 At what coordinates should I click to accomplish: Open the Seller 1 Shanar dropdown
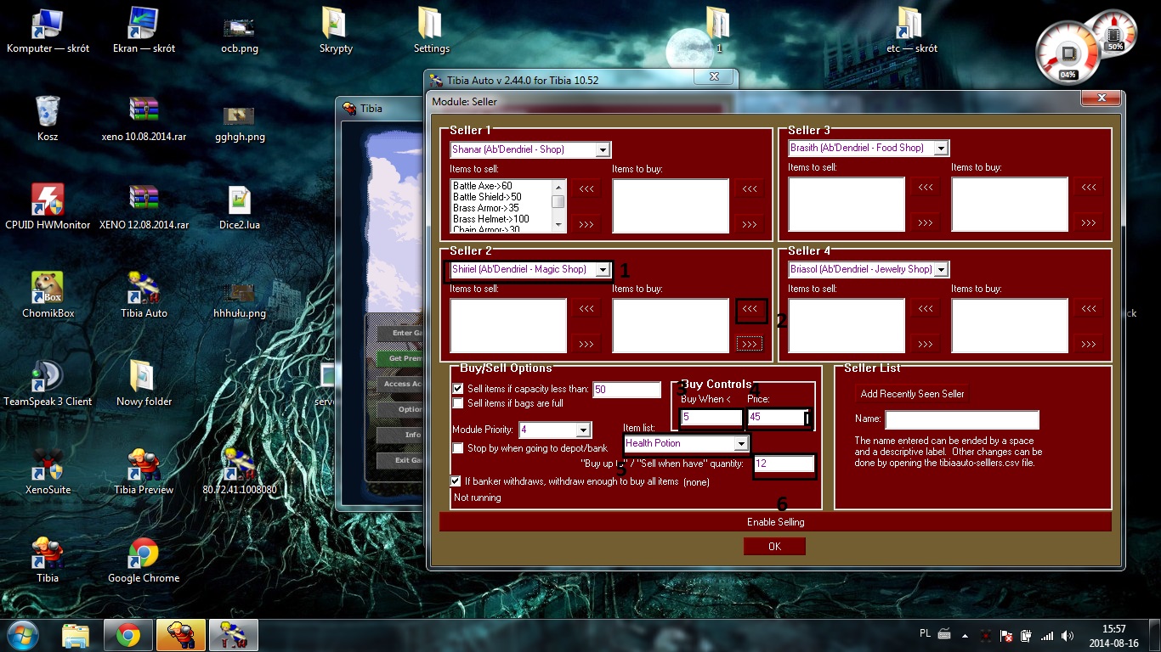point(603,150)
